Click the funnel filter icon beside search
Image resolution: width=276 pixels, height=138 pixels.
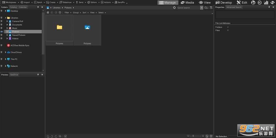click(211, 7)
